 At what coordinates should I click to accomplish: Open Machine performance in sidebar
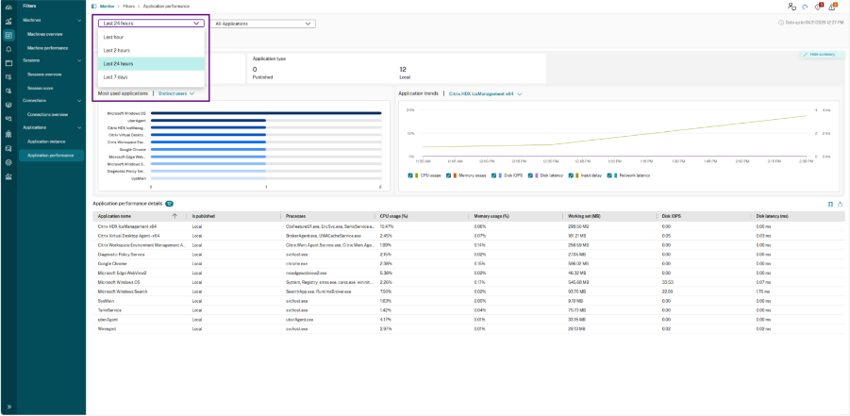(48, 48)
